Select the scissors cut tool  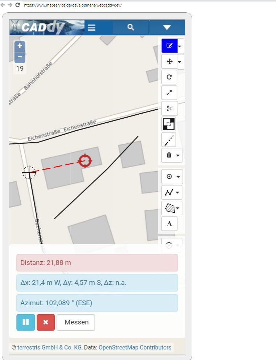(169, 109)
